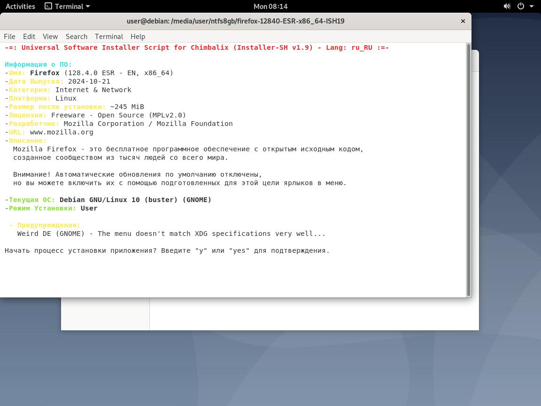541x406 pixels.
Task: Click the 'Внимание! Автоматические обновления' line
Action: (x=137, y=174)
